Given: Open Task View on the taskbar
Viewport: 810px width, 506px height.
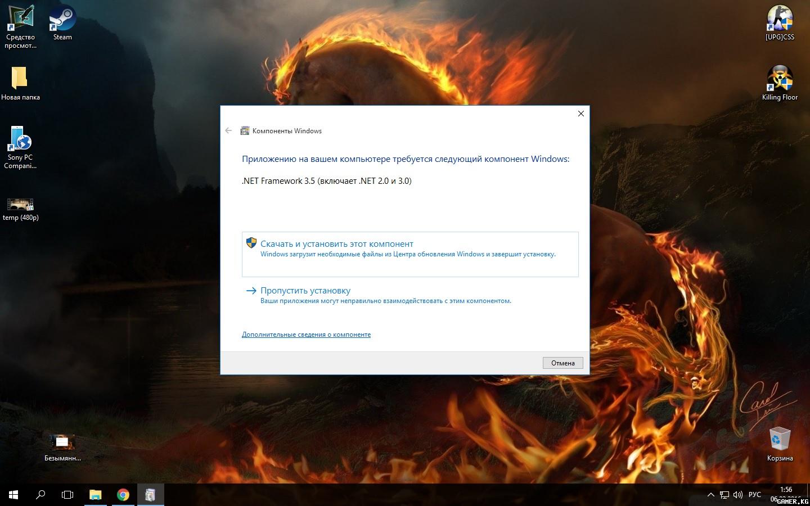Looking at the screenshot, I should (67, 495).
